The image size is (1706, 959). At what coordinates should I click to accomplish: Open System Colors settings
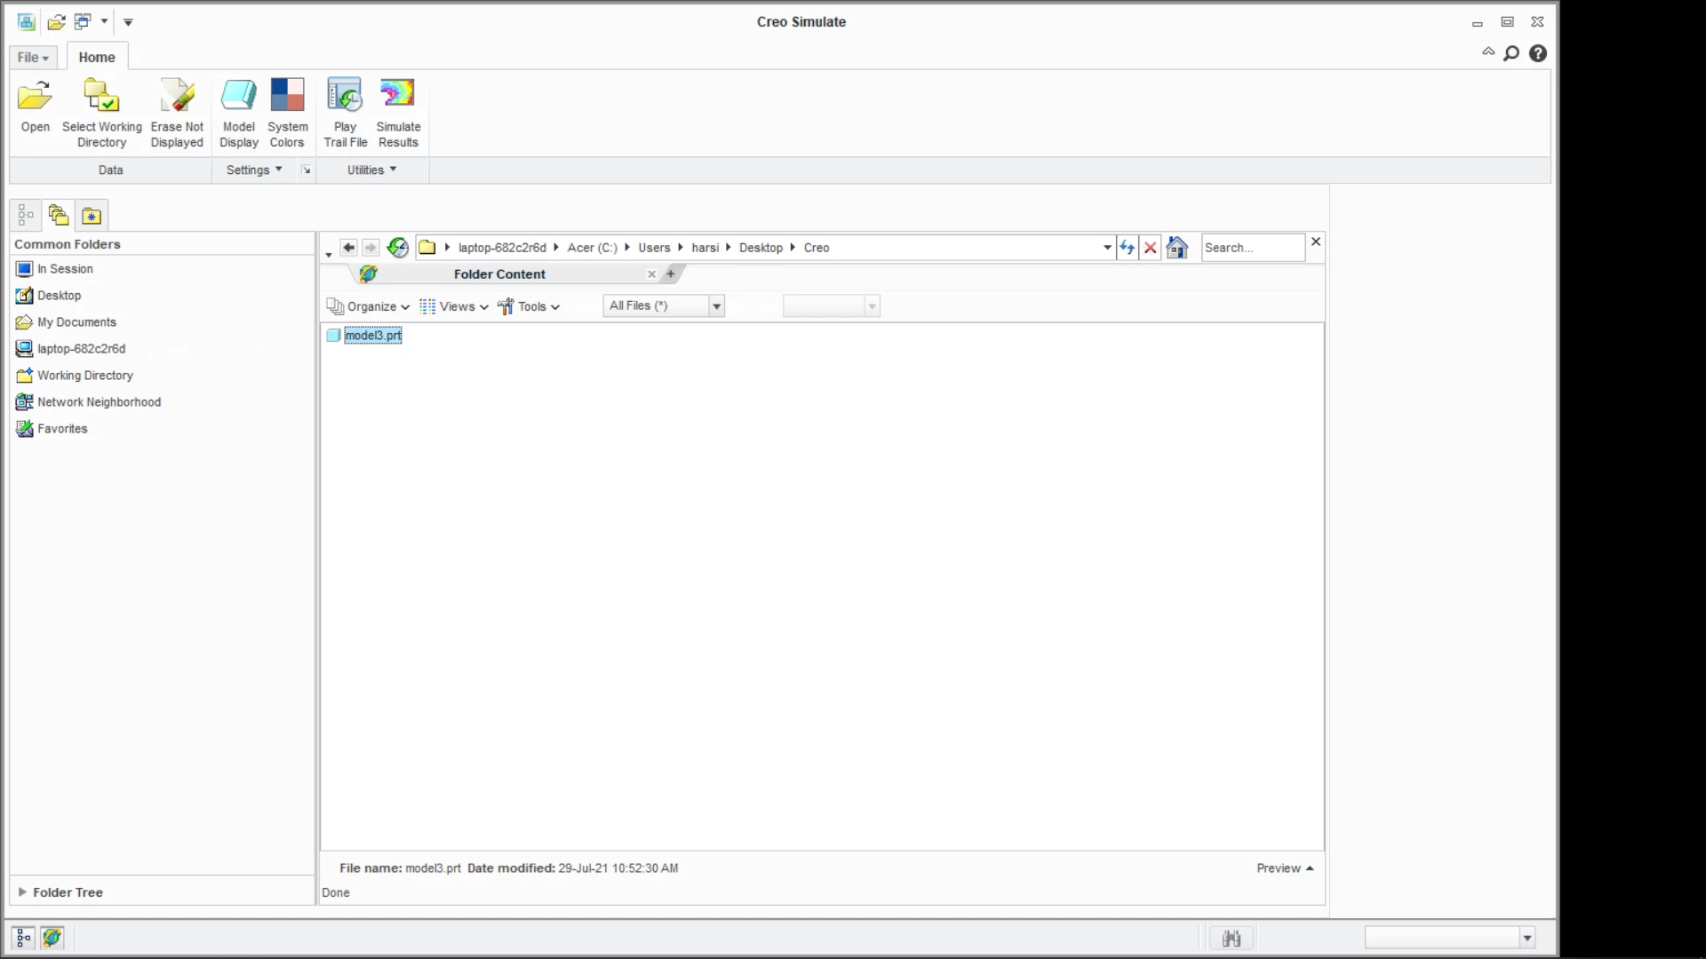tap(287, 96)
